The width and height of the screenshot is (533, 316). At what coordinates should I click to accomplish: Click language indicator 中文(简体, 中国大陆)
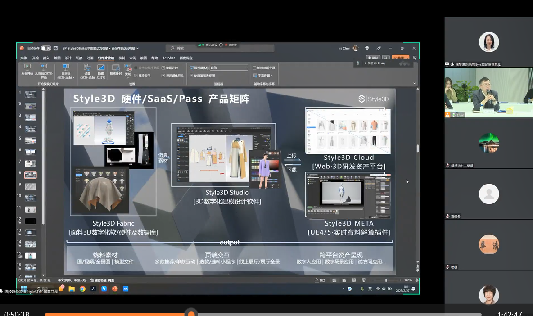pos(72,280)
